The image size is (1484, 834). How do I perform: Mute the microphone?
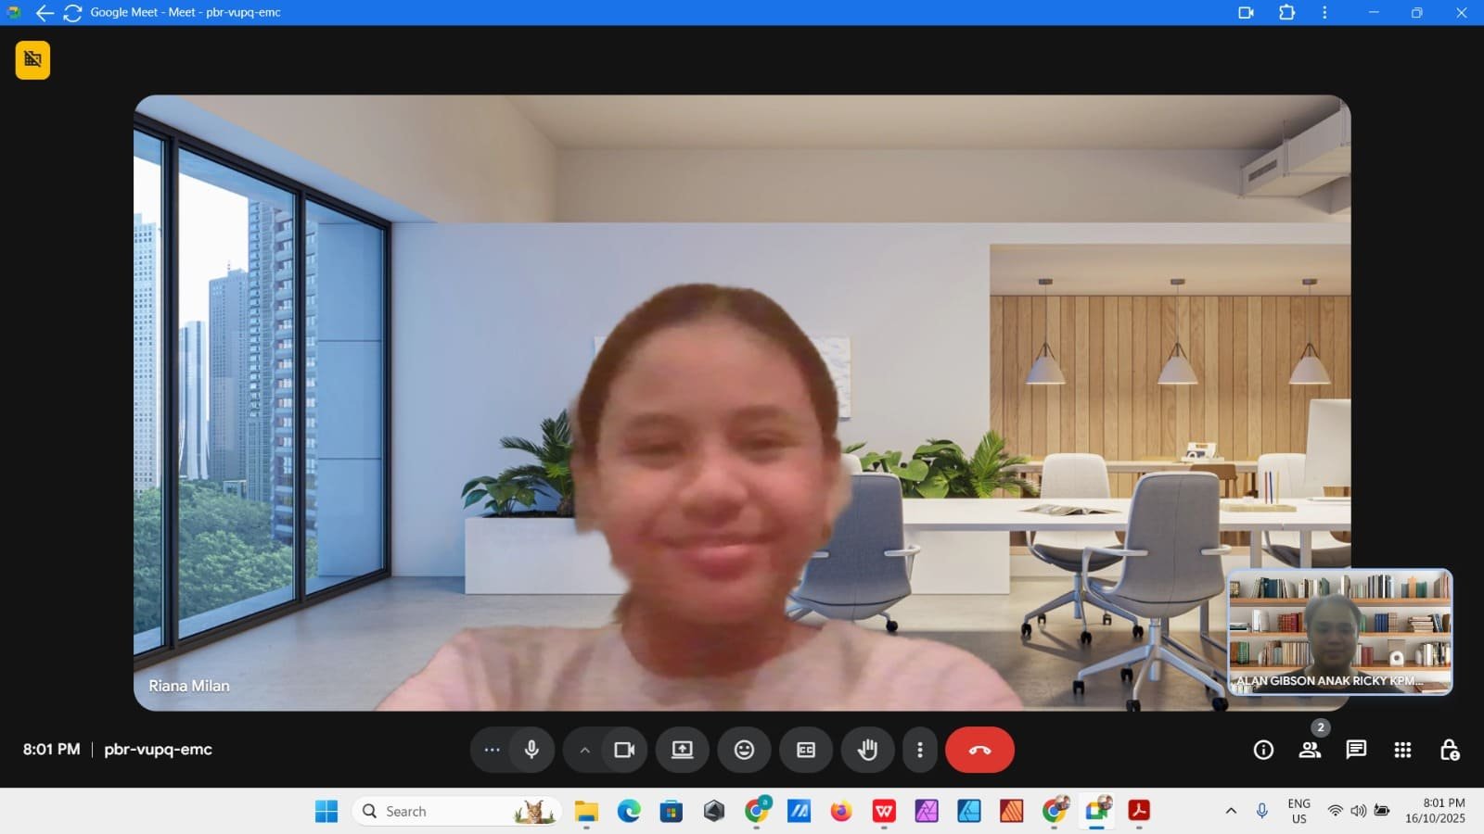click(530, 750)
